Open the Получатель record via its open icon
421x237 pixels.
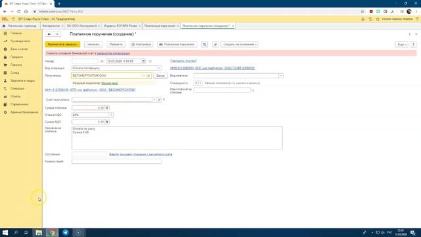149,76
